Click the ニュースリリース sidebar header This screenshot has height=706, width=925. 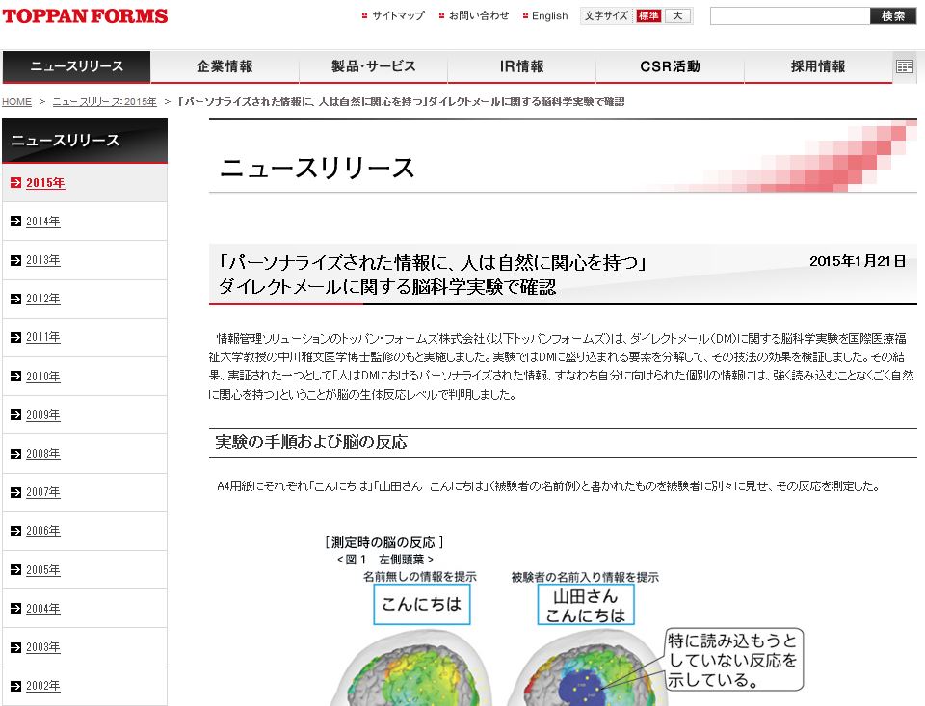(85, 141)
